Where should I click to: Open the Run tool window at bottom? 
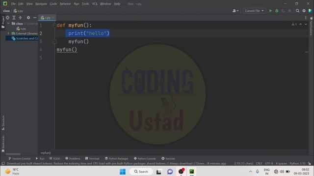pos(40,158)
